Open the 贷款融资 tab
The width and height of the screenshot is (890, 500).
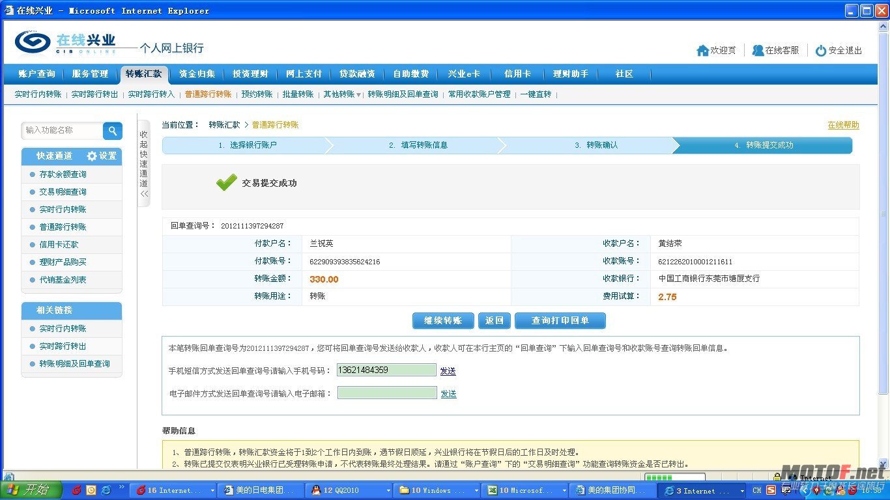tap(357, 74)
